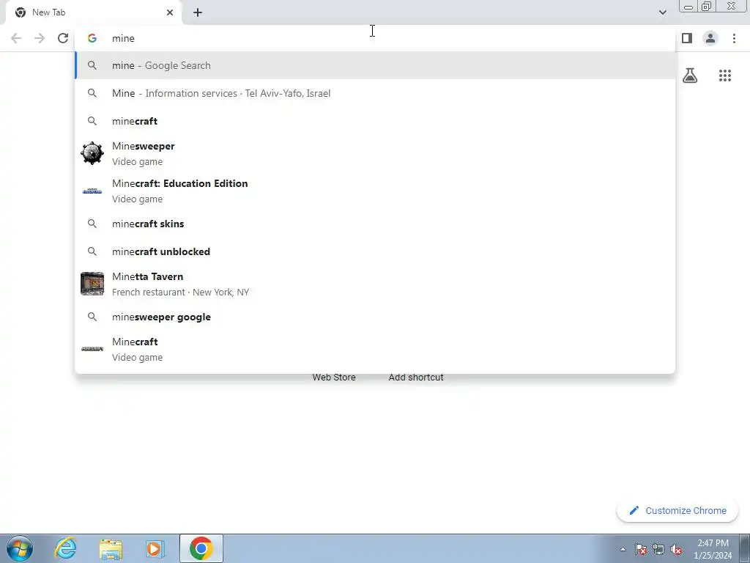Open a new tab with plus icon
Viewport: 750px width, 563px height.
[198, 12]
